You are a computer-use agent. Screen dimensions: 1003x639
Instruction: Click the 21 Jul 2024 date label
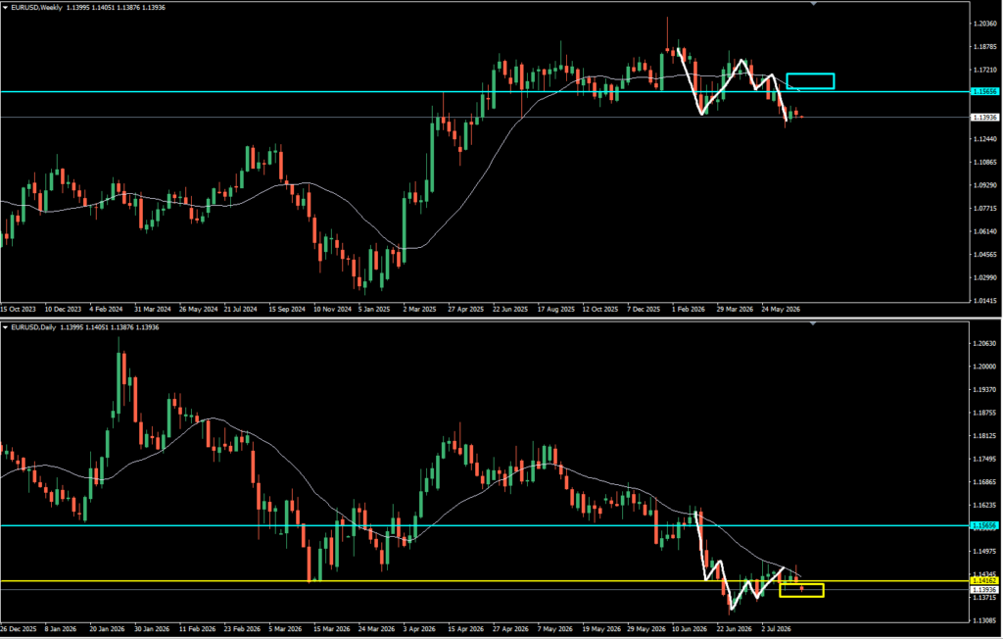coord(241,309)
